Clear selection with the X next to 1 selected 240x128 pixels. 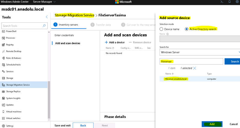coord(194,68)
